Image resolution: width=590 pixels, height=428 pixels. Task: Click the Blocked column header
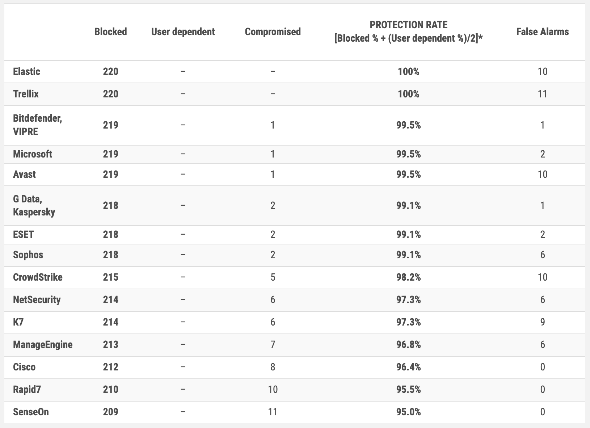(x=110, y=32)
